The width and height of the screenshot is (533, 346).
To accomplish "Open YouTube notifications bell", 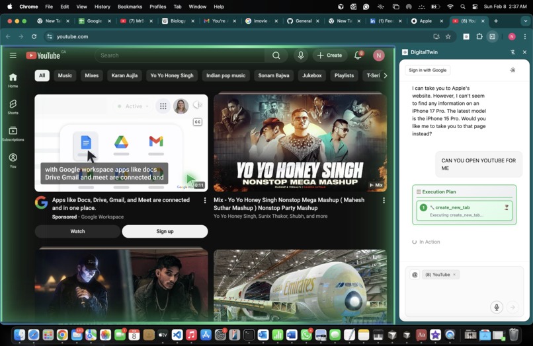I will click(x=358, y=55).
